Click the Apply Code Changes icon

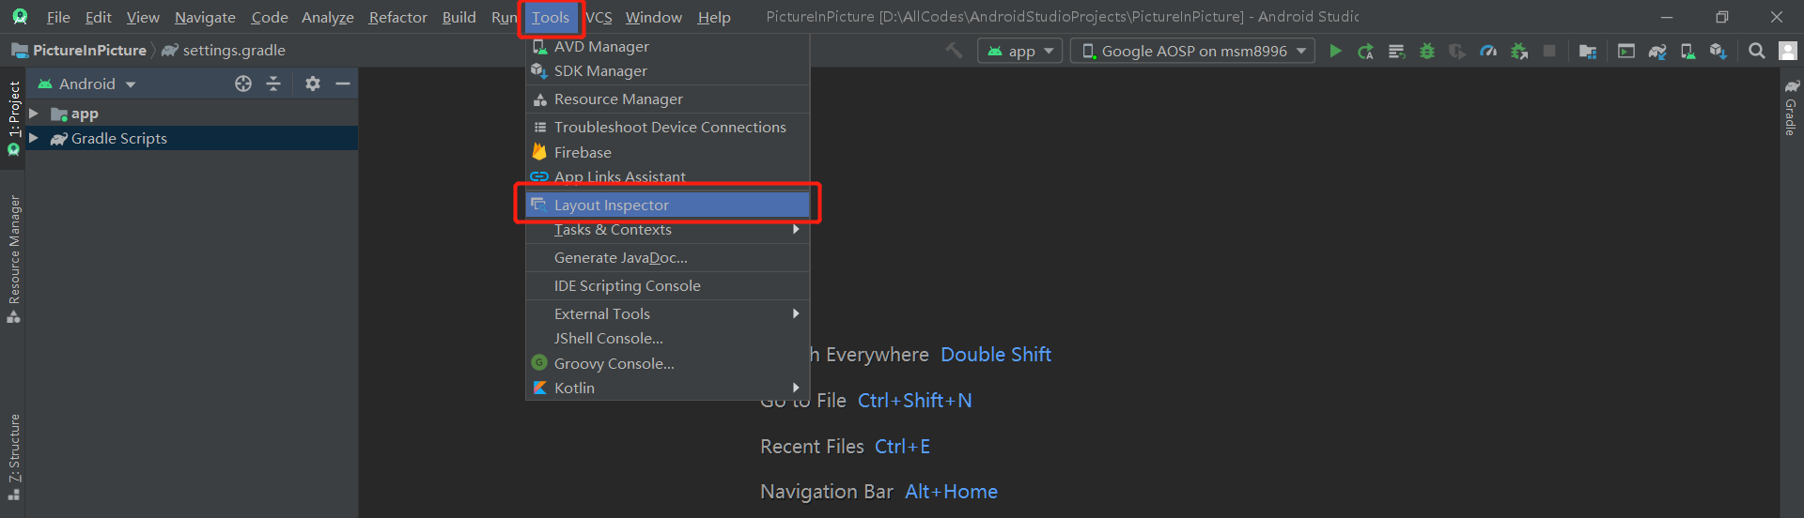pos(1396,51)
